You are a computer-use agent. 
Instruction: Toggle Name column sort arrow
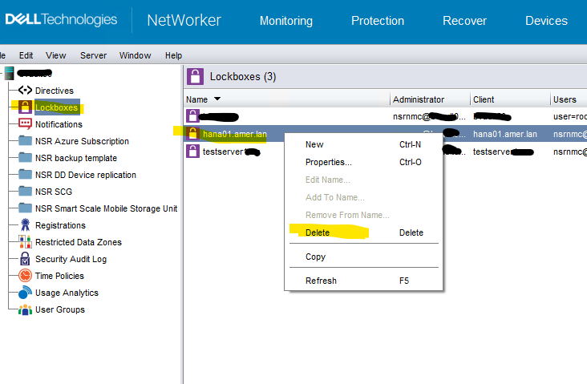(x=217, y=99)
